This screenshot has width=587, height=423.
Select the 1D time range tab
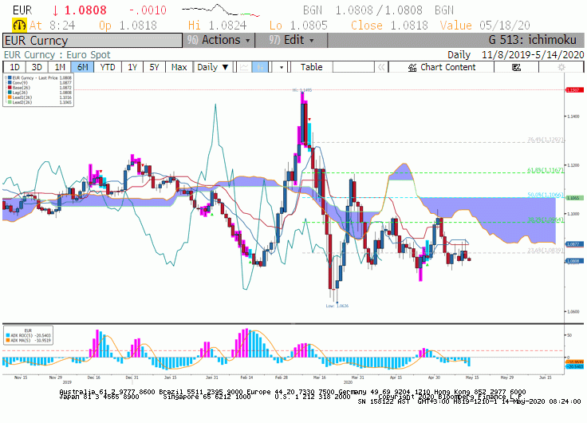pos(14,67)
